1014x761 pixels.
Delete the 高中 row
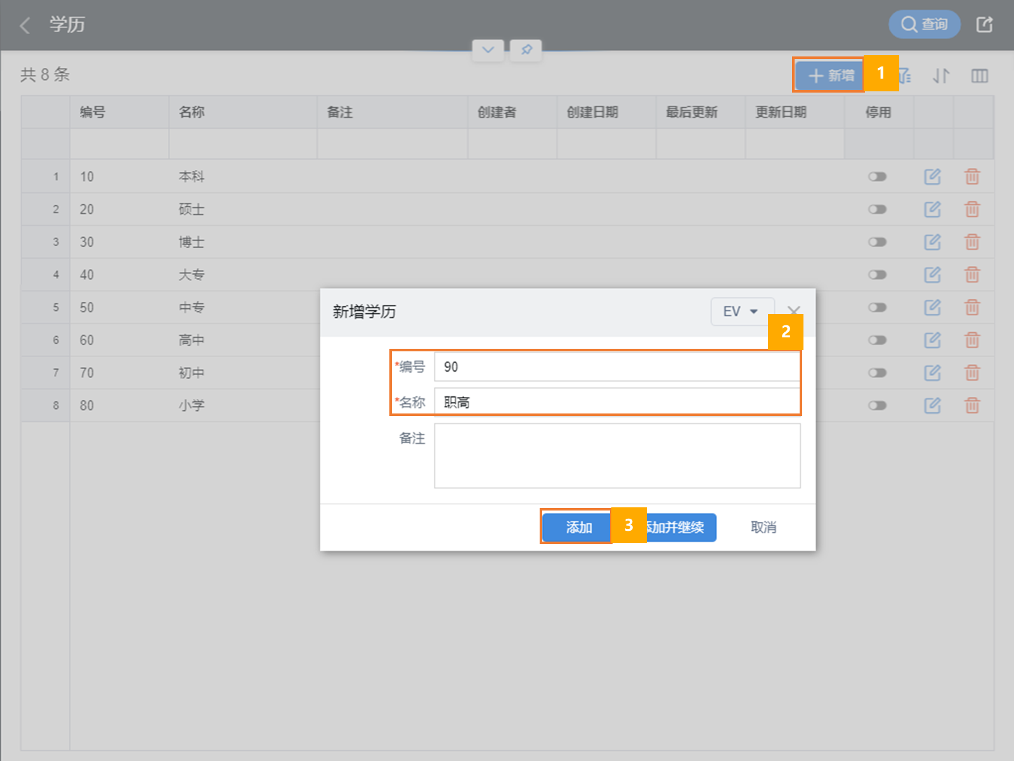point(972,340)
